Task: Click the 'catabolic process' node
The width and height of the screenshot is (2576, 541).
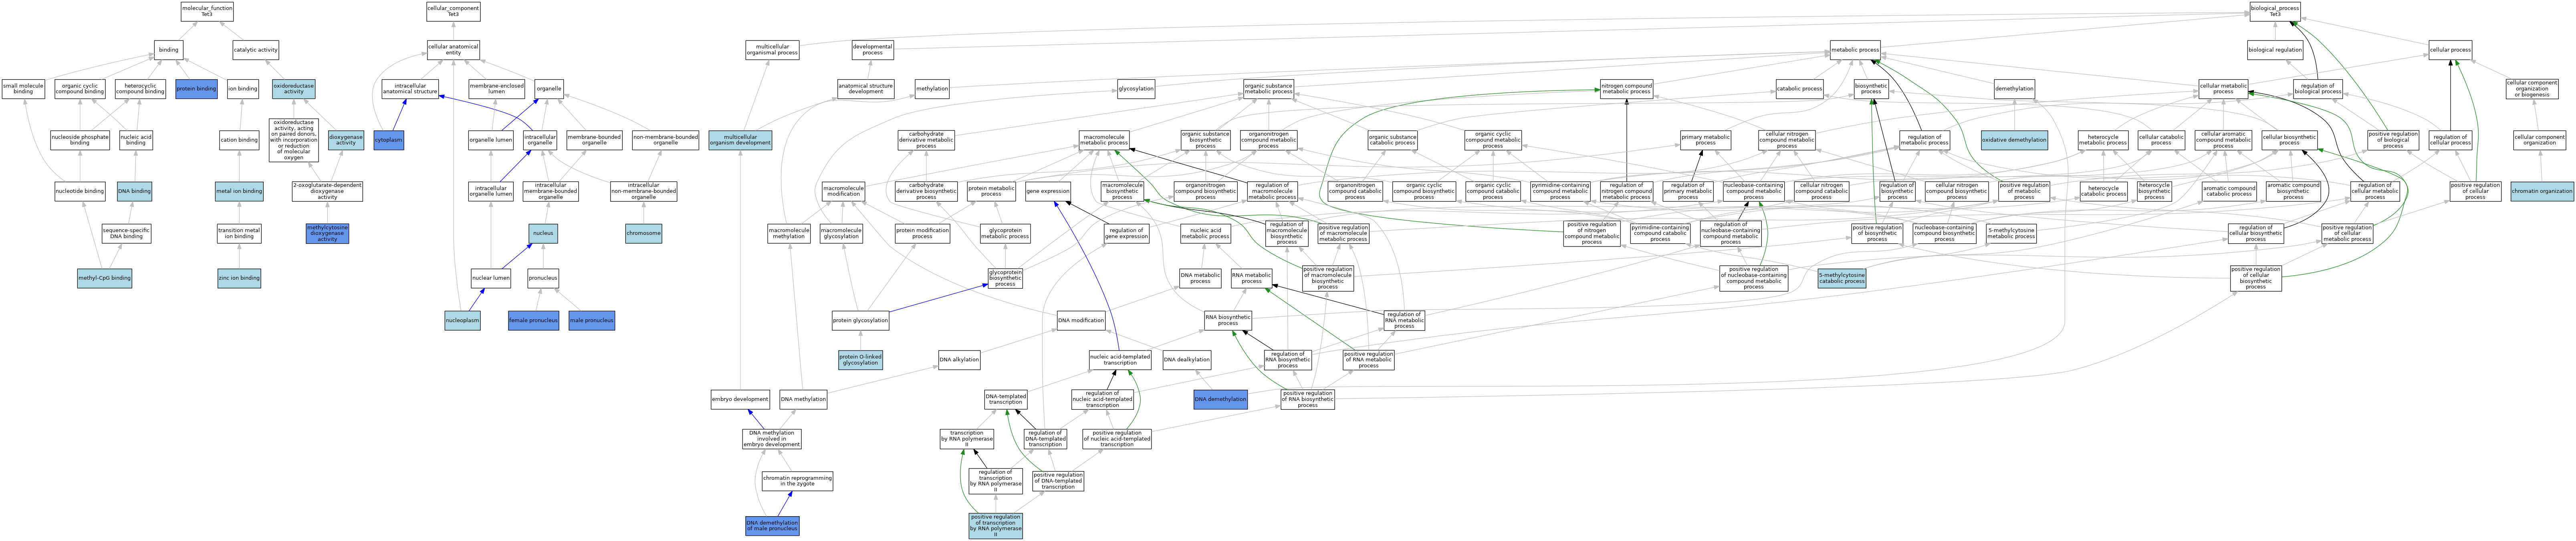Action: [1799, 89]
